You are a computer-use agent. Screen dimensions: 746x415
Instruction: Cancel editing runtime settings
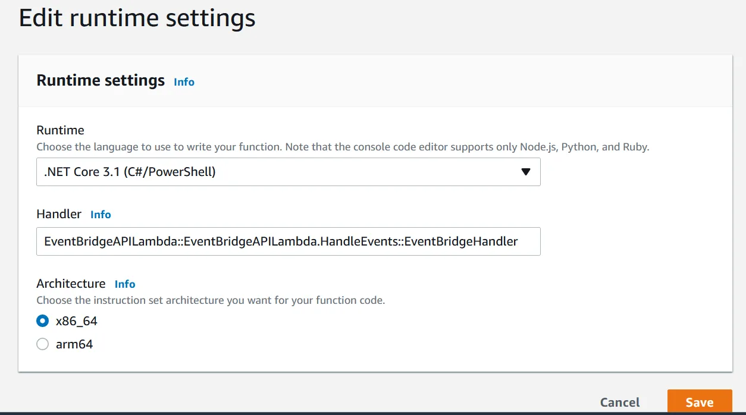(x=620, y=403)
